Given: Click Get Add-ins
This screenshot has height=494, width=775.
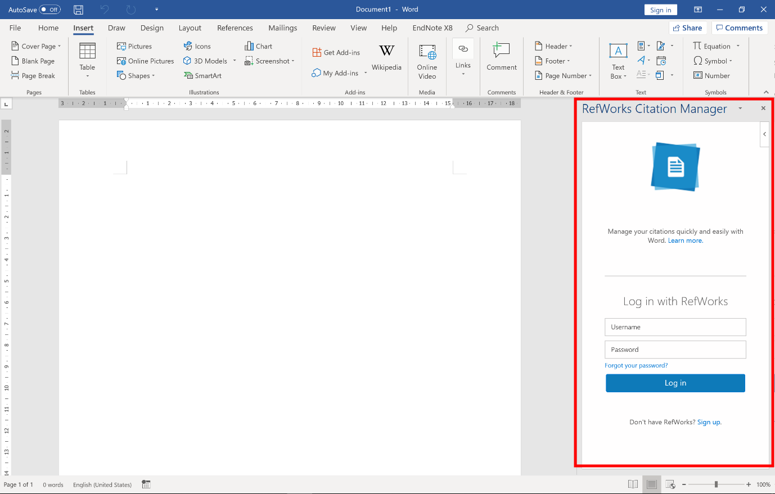Looking at the screenshot, I should point(336,53).
